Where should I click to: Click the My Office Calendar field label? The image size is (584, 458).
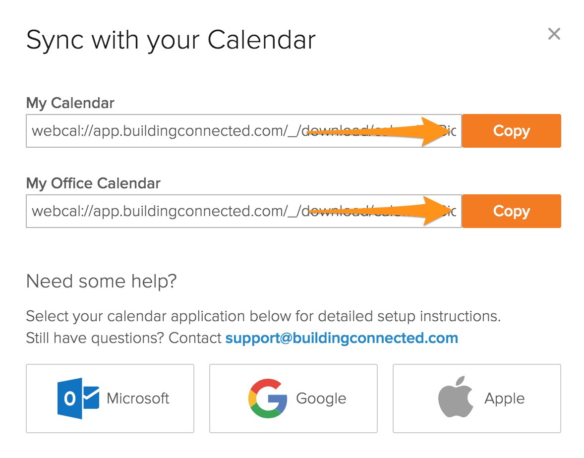[93, 183]
